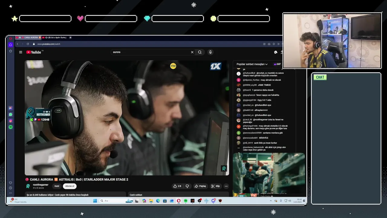Take snapshot using the camera toolbar icon
The height and width of the screenshot is (218, 387).
[x=269, y=44]
